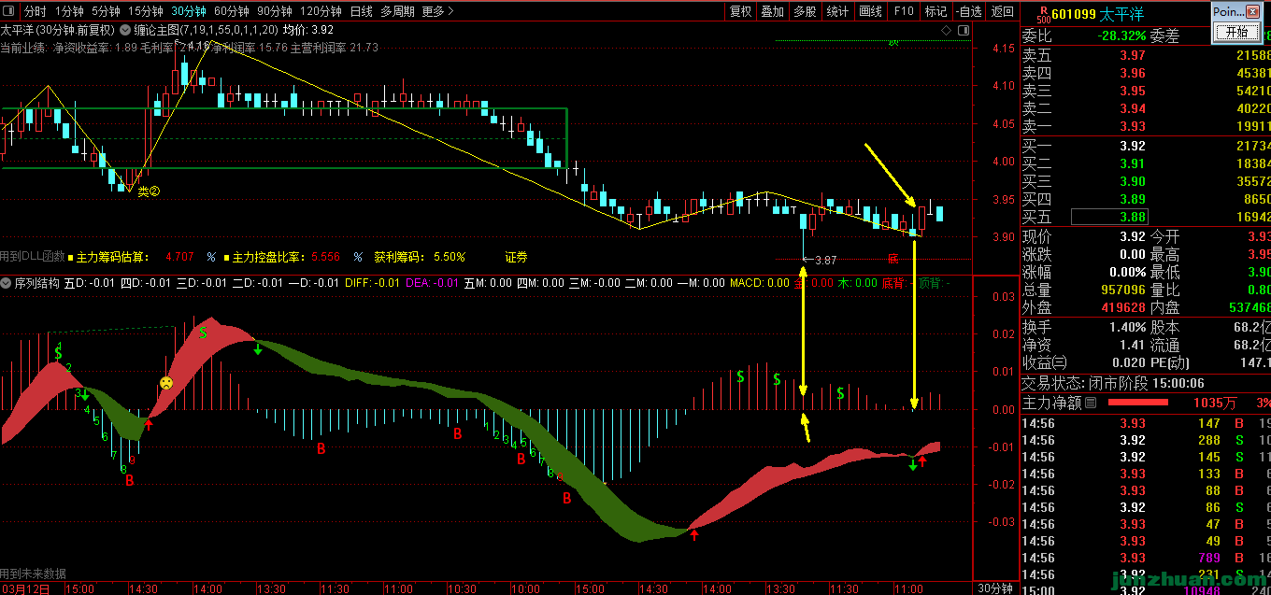Click the 买五 price input box 3.88
This screenshot has height=595, width=1271.
tap(1109, 217)
